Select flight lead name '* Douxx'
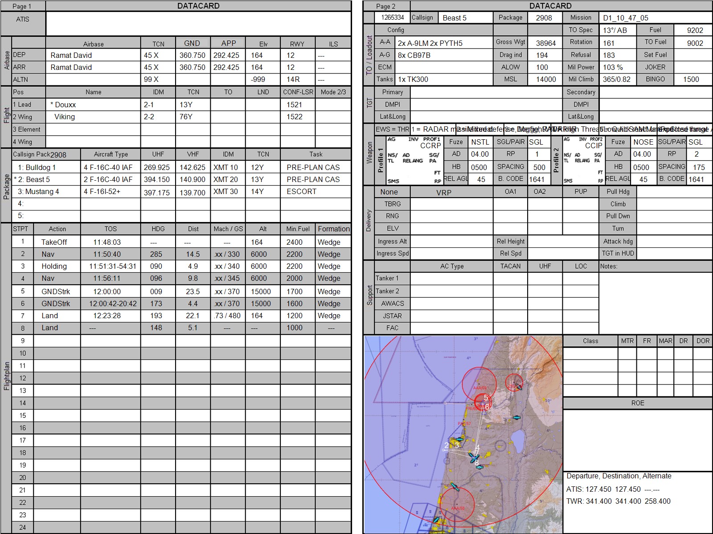713x534 pixels. (63, 105)
